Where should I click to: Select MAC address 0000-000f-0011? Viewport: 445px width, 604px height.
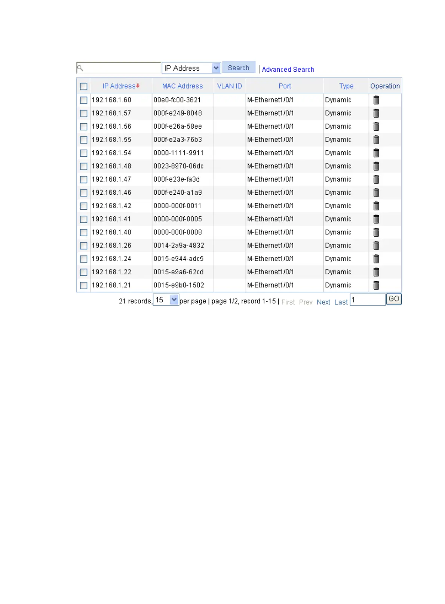pos(177,206)
